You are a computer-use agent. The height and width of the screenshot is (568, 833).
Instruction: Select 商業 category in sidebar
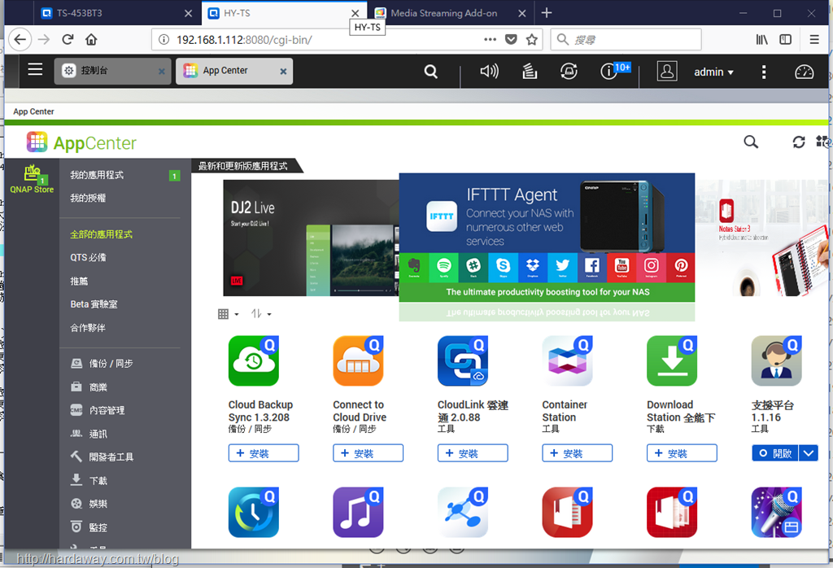[89, 387]
